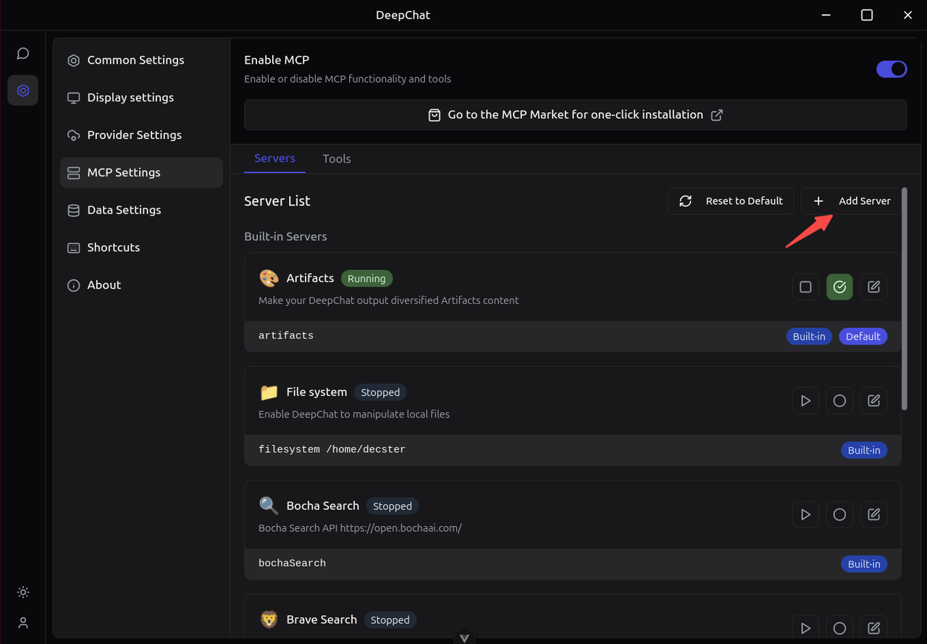Set Bocha Search as default server
Image resolution: width=927 pixels, height=644 pixels.
(839, 514)
